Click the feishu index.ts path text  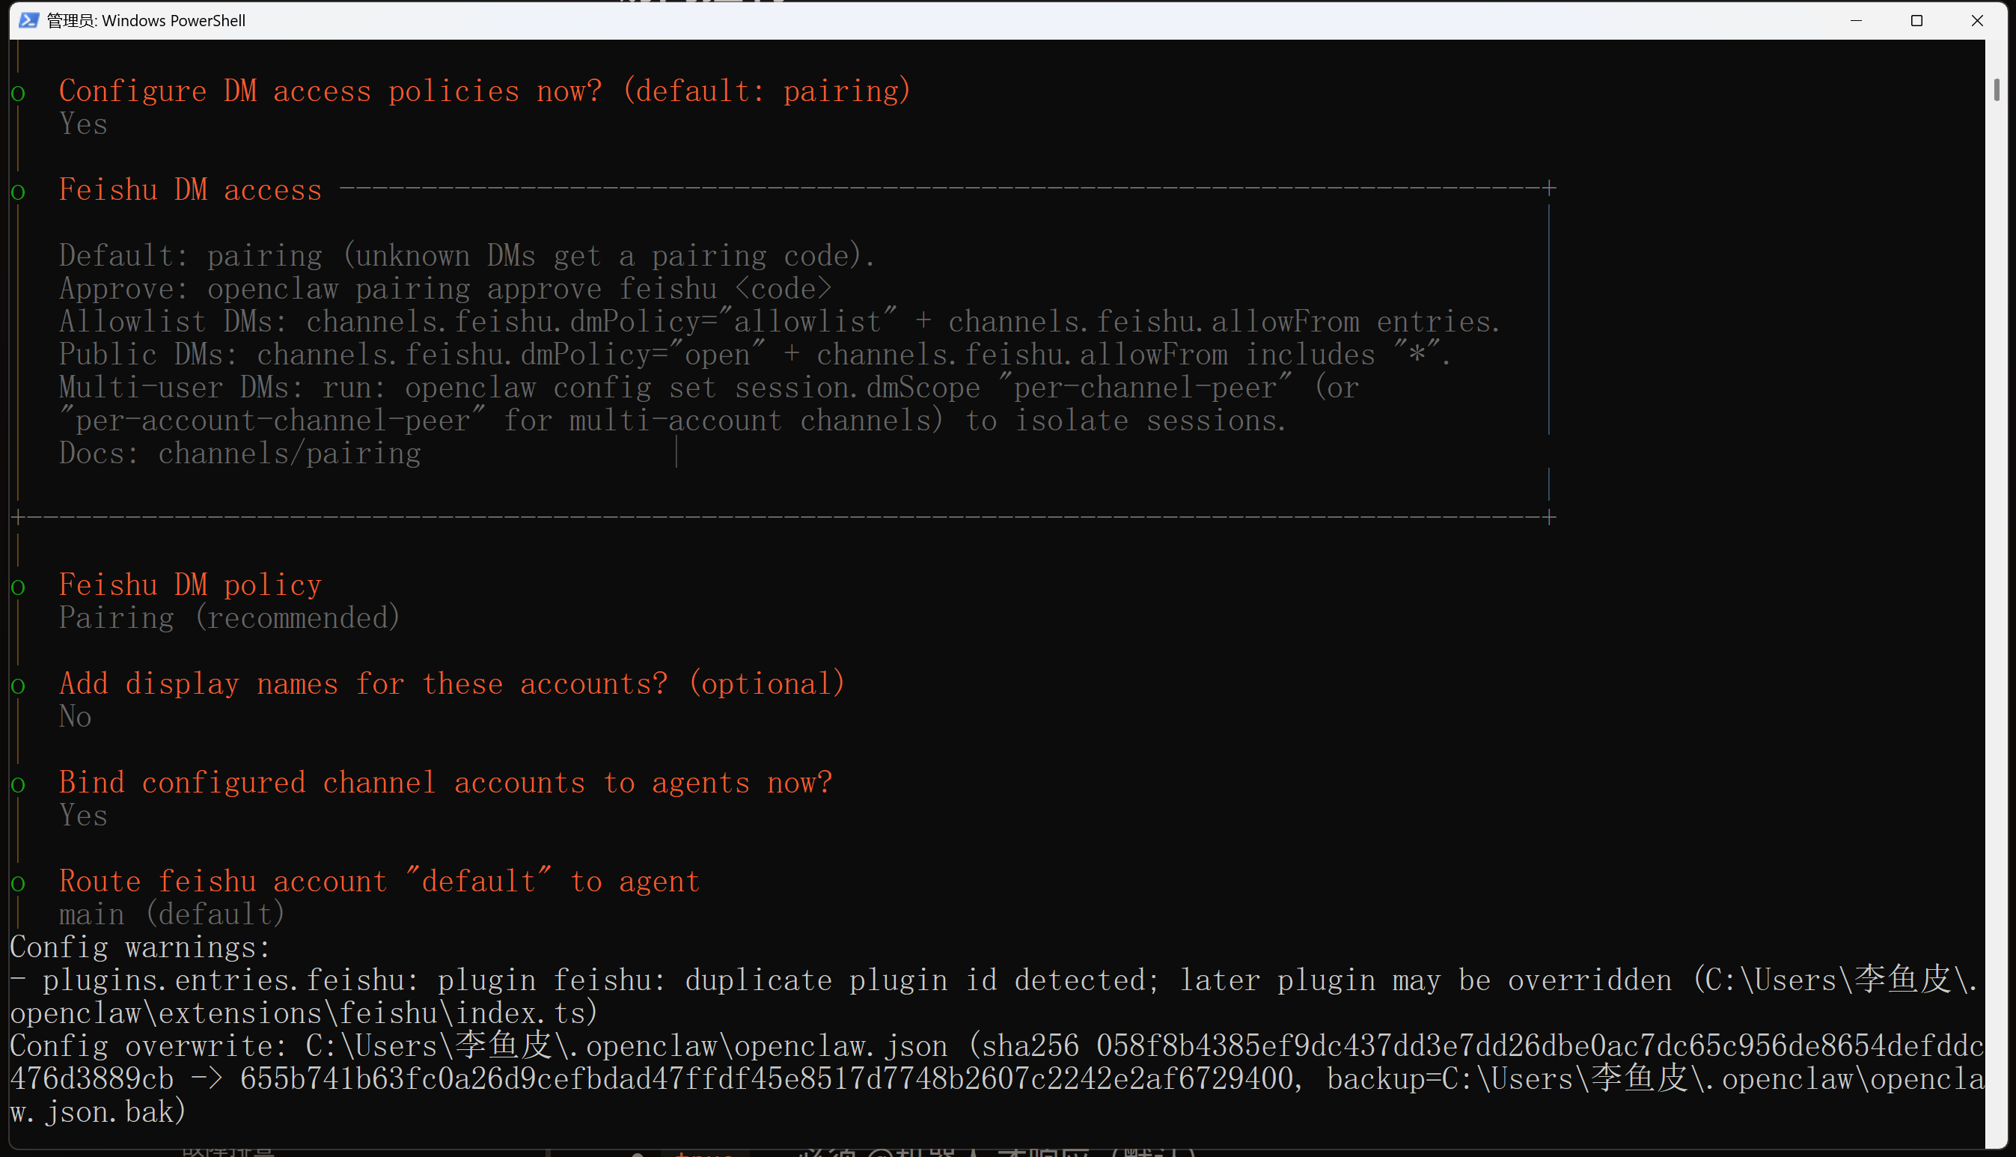[302, 1013]
